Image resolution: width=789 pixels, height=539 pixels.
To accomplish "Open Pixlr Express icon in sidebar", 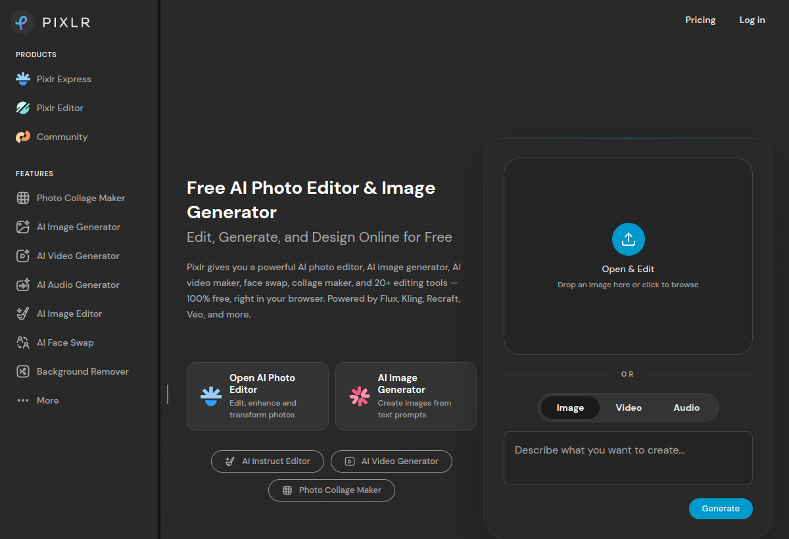I will pyautogui.click(x=23, y=79).
